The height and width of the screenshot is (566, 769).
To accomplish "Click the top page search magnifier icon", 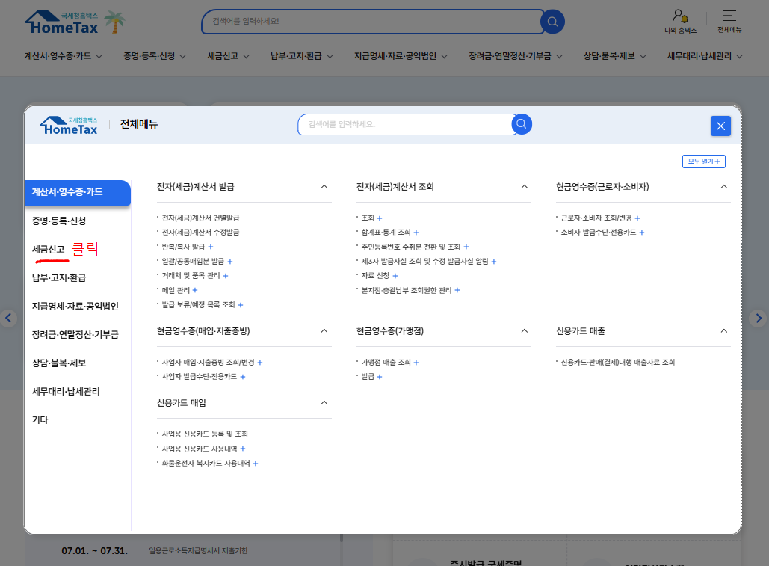I will [x=552, y=22].
